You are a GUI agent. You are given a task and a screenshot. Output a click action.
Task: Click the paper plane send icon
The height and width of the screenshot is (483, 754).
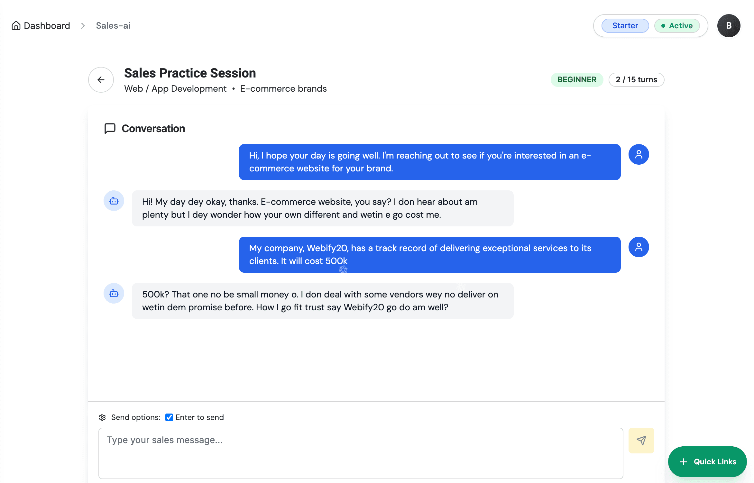tap(641, 441)
